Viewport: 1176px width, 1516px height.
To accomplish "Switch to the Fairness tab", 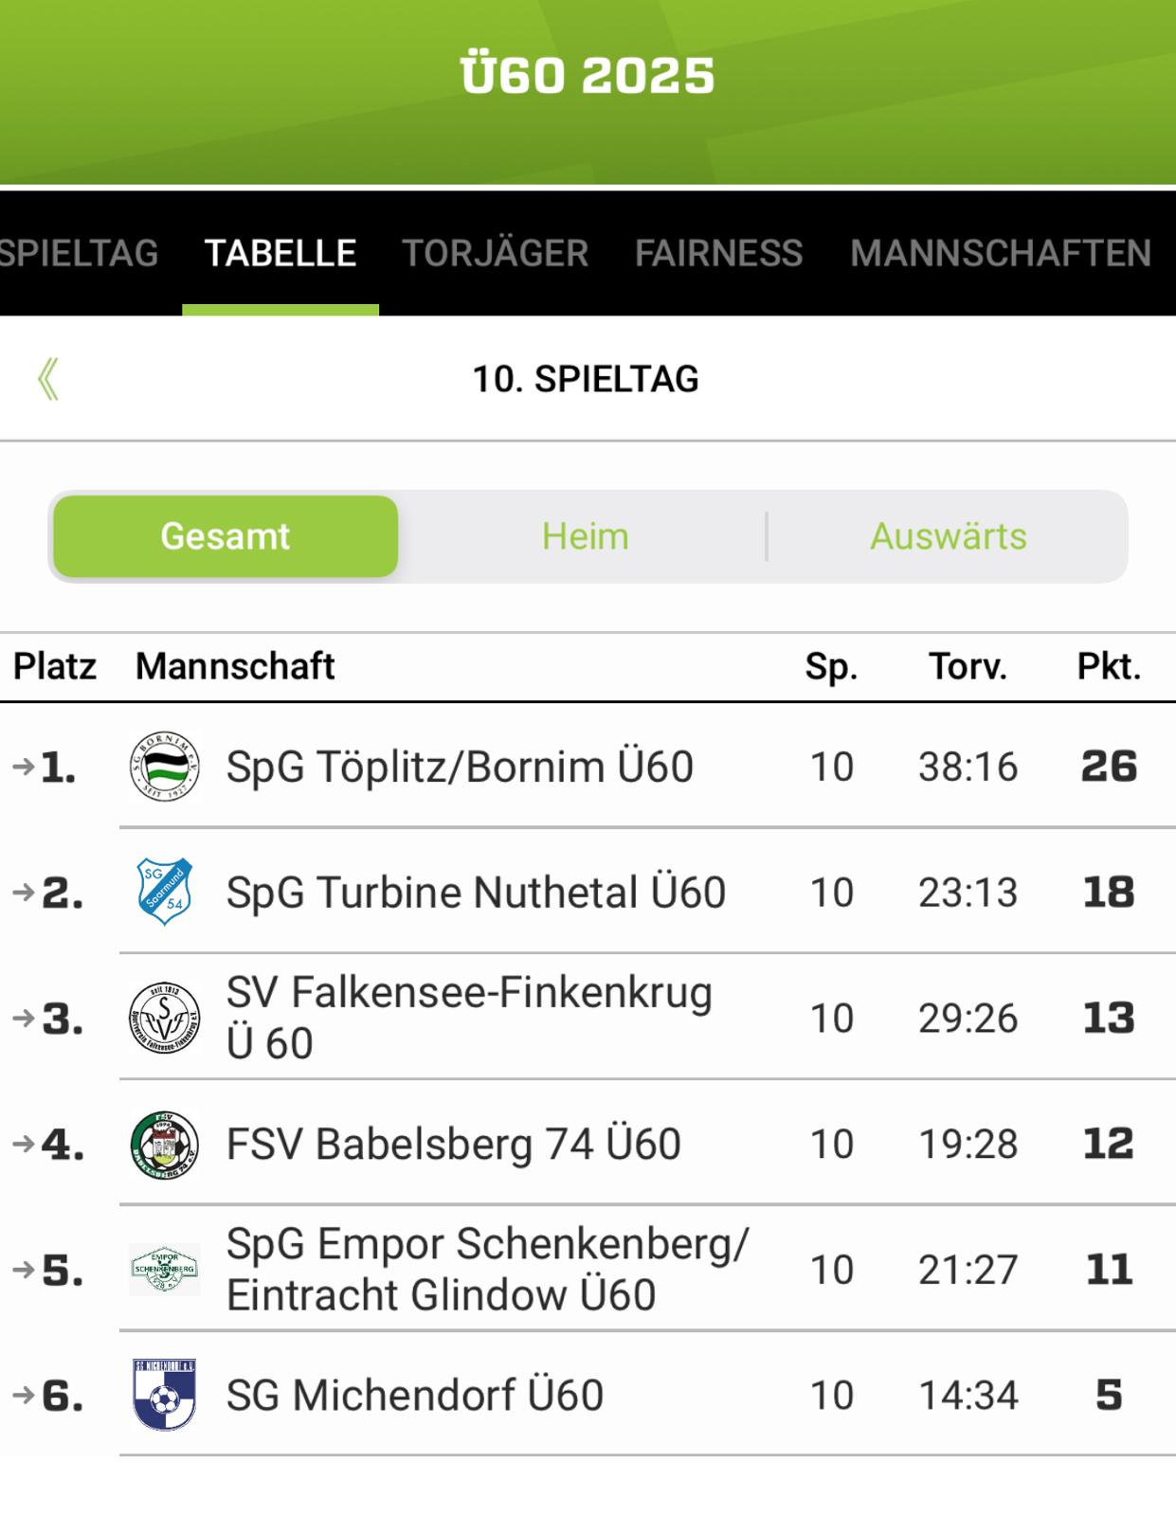I will coord(718,253).
